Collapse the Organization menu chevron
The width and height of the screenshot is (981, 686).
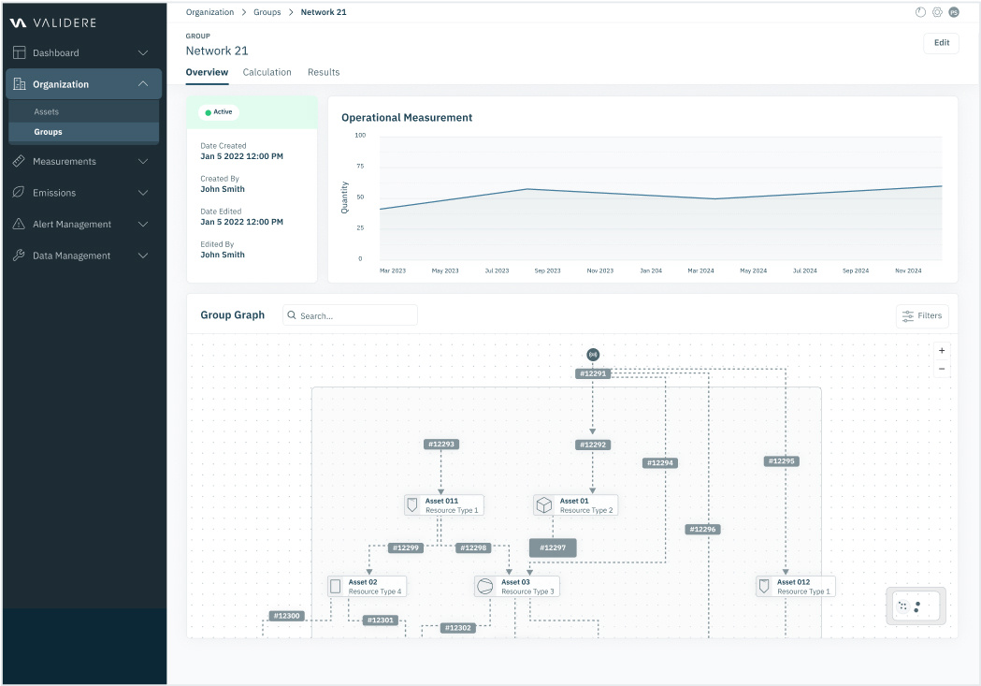coord(143,84)
